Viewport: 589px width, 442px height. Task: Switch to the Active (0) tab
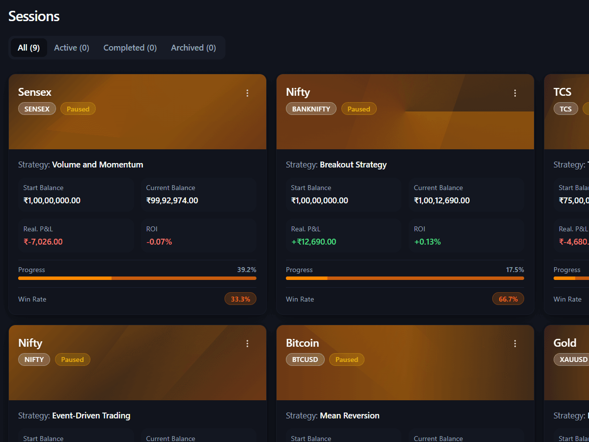tap(72, 48)
